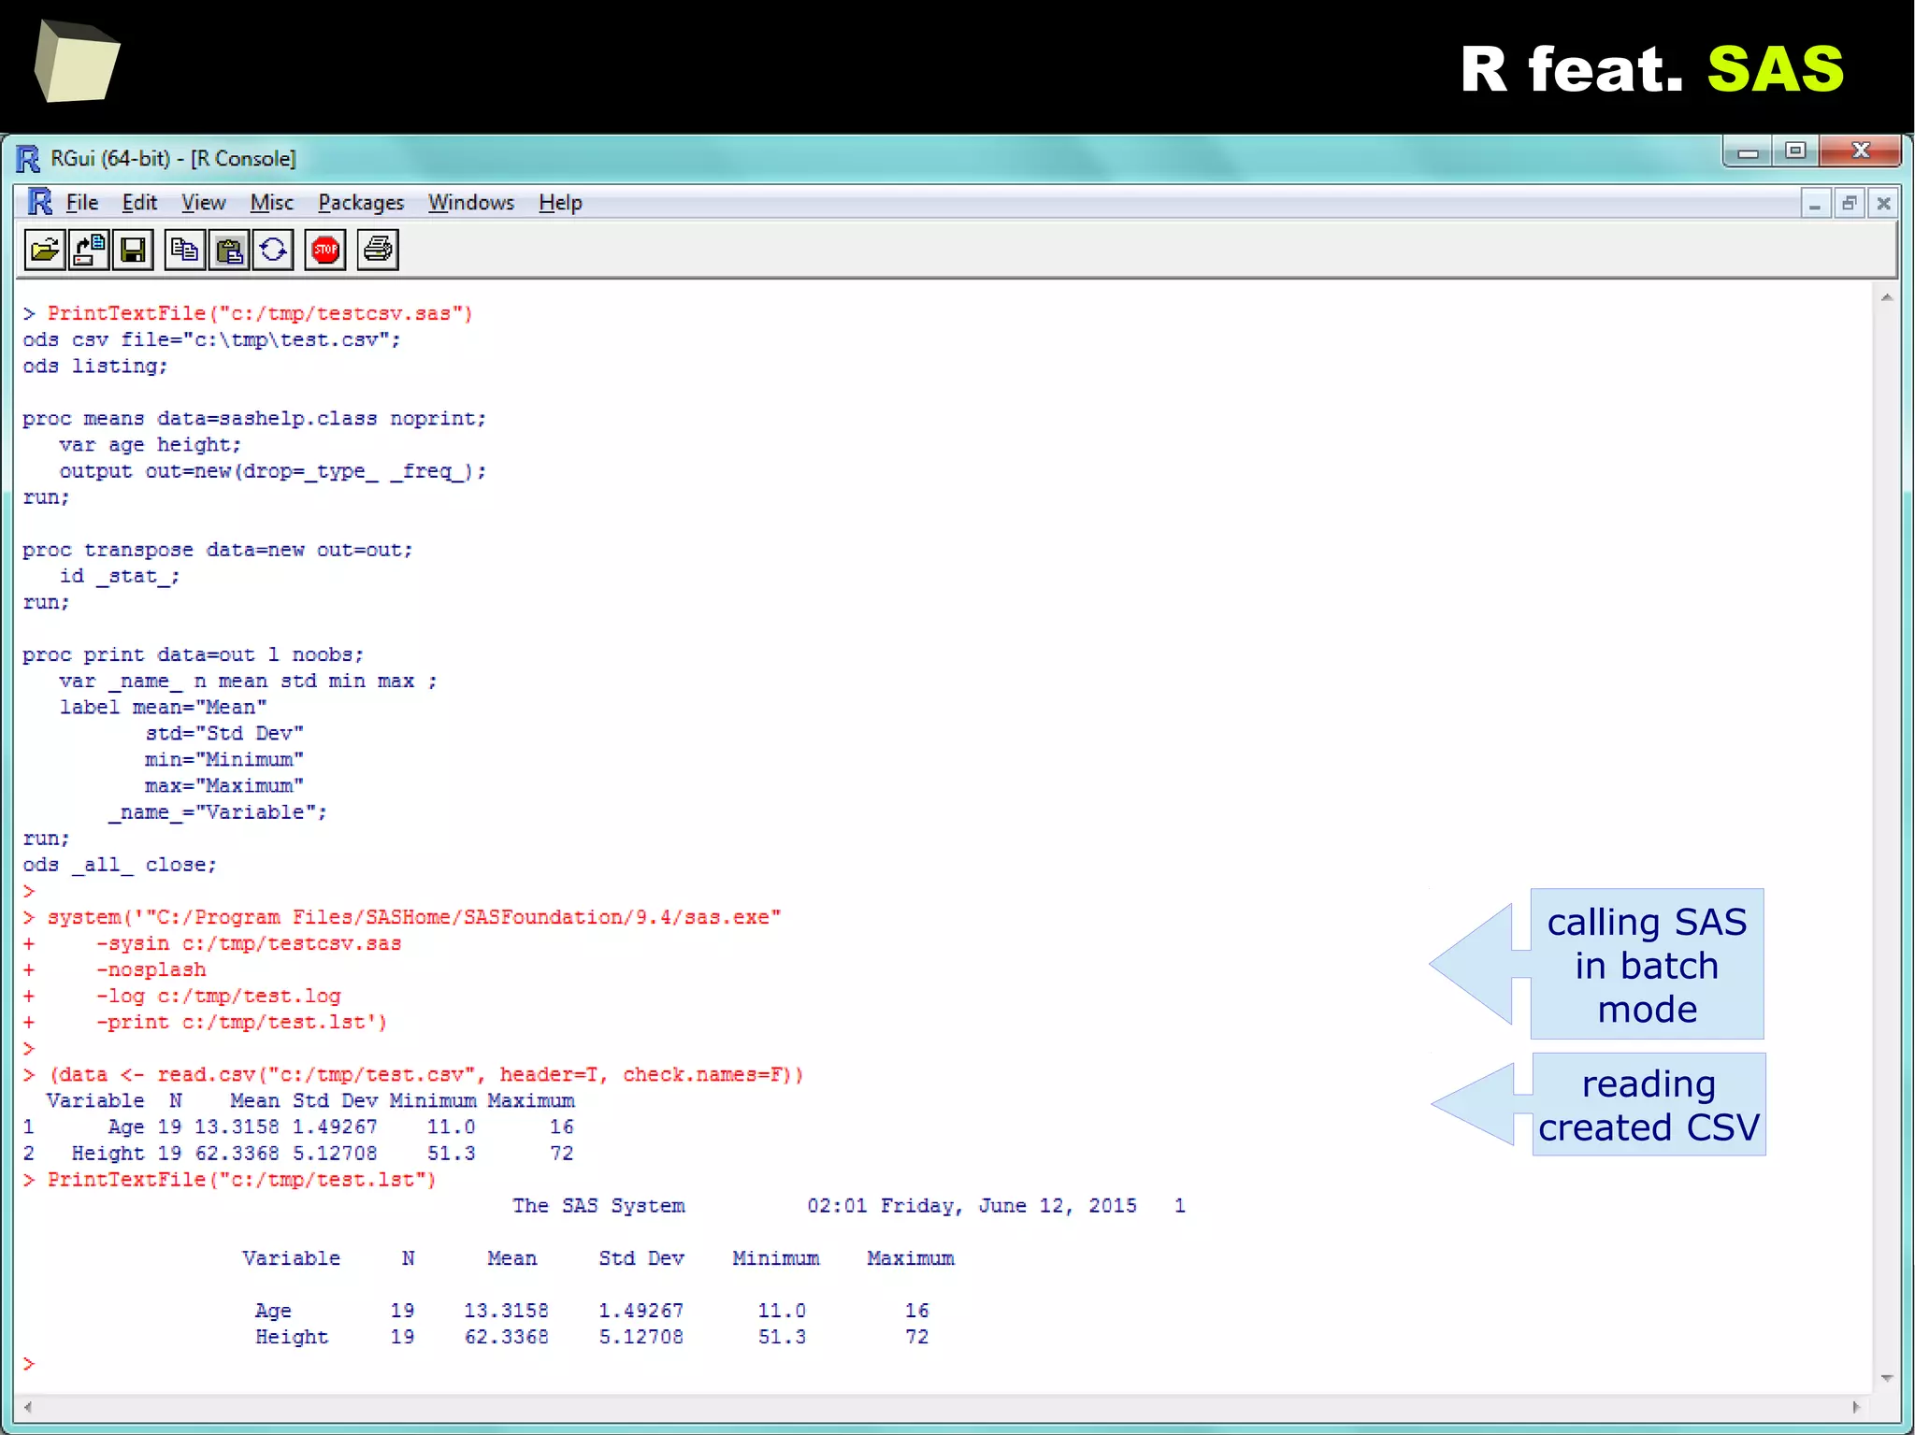Open the Misc menu
Screen dimensions: 1915x1435
point(271,203)
